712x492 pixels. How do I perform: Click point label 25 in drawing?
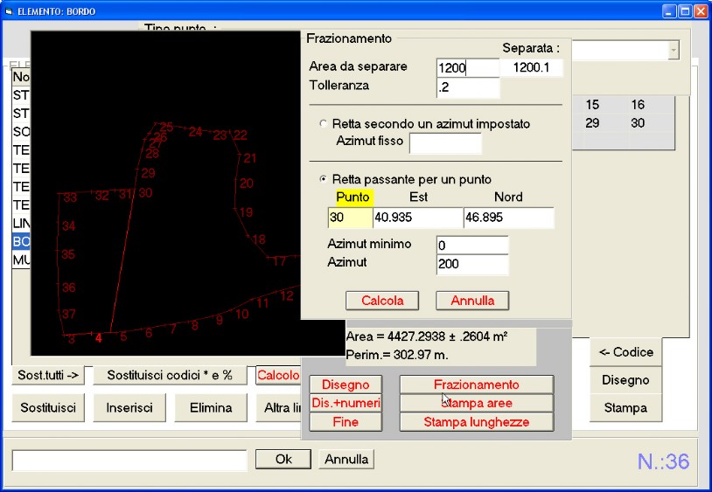tap(166, 128)
